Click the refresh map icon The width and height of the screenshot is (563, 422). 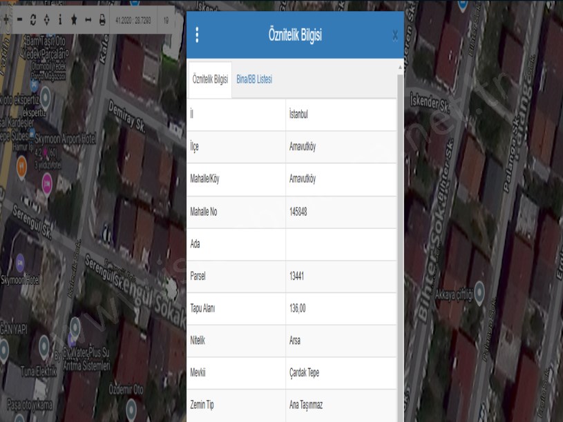pyautogui.click(x=33, y=21)
